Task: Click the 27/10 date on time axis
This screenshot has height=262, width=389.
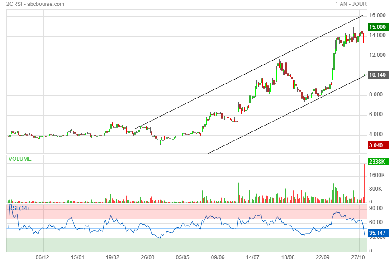Action: point(358,257)
